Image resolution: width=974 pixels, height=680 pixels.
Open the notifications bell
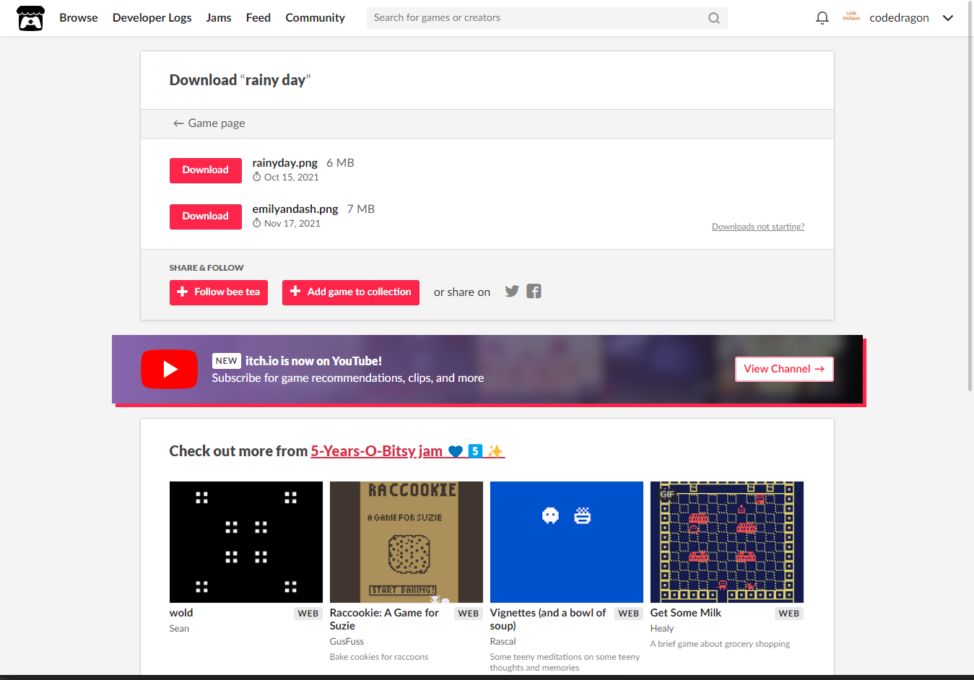822,18
